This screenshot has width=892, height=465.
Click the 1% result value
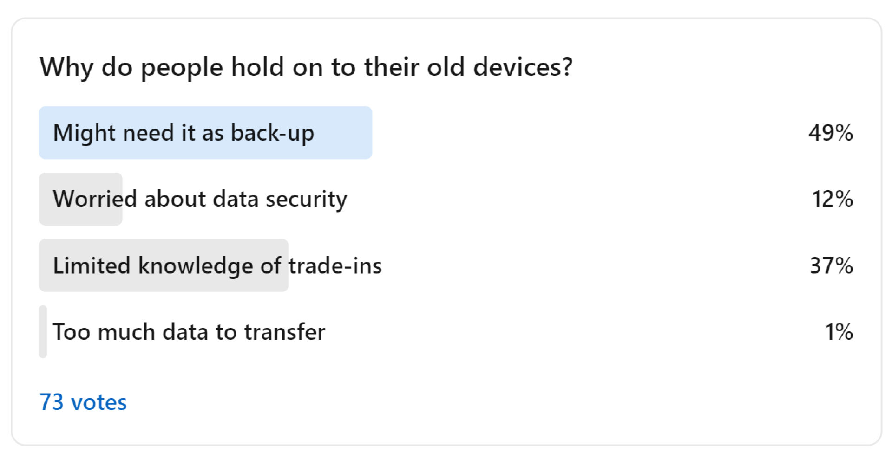[x=839, y=332]
